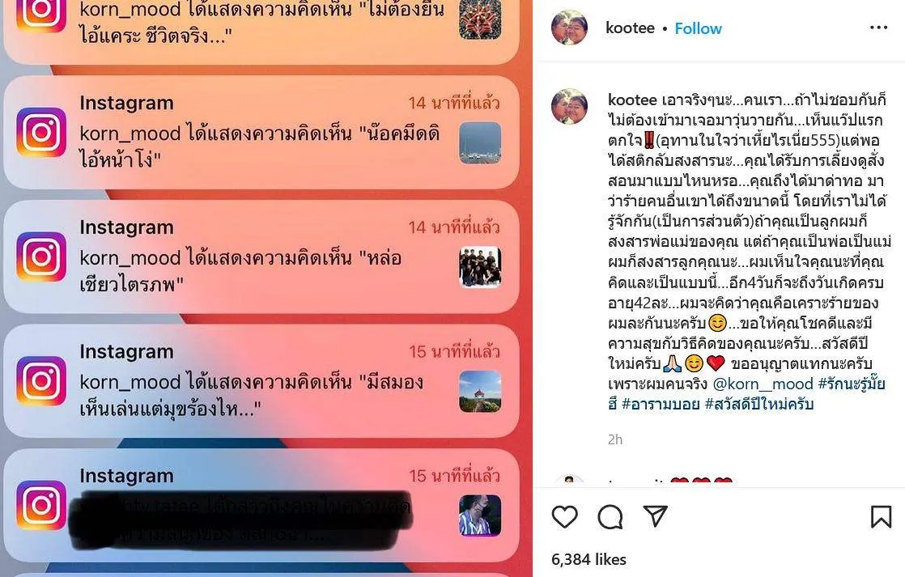This screenshot has width=905, height=577.
Task: Open comments via speech bubble icon
Action: (x=610, y=517)
